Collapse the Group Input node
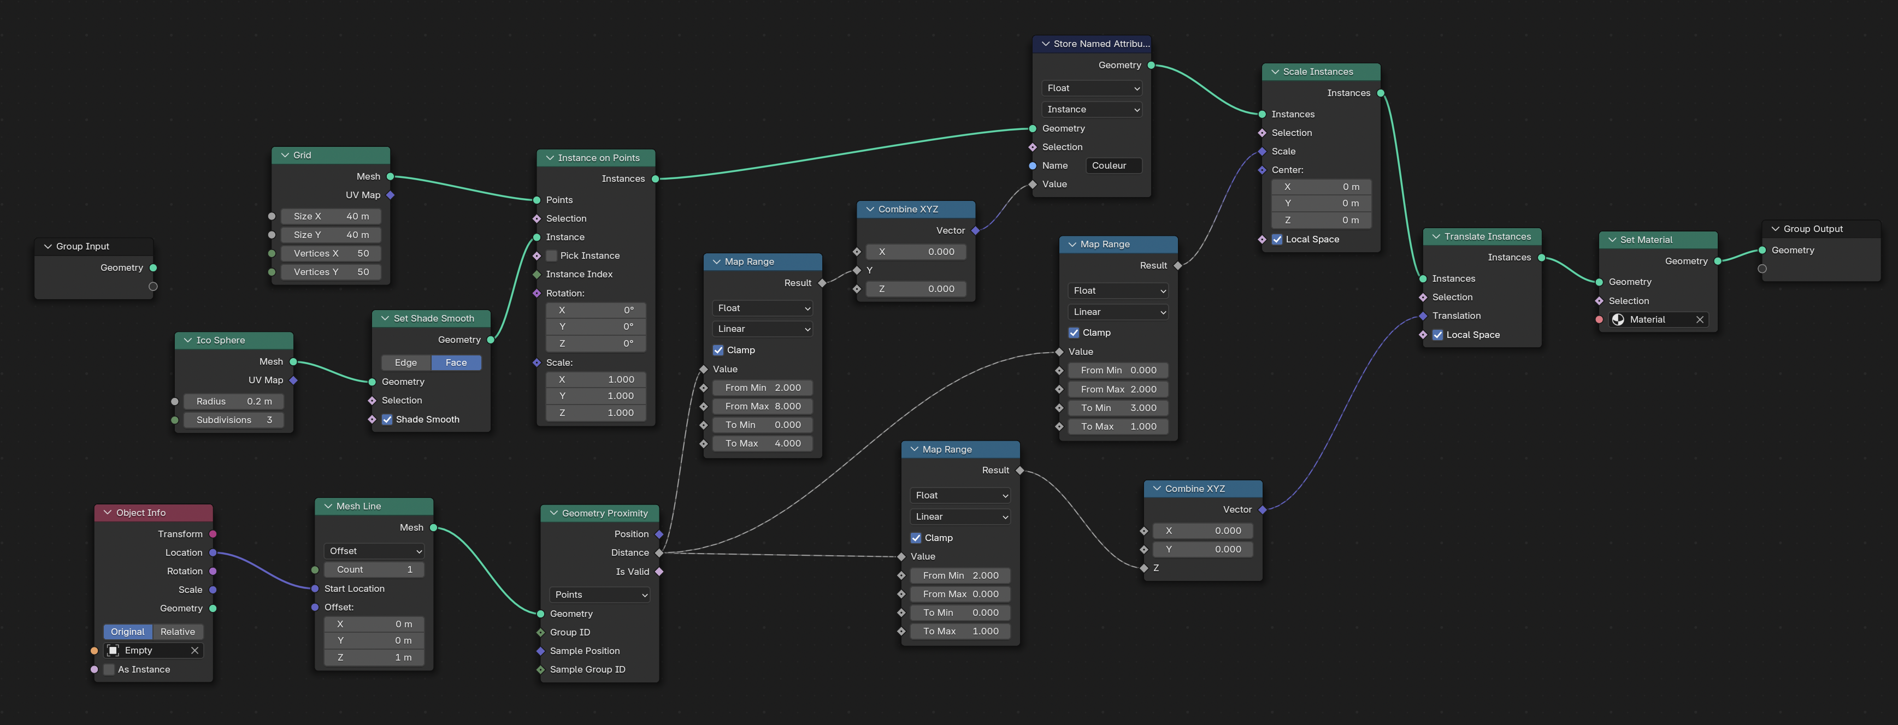This screenshot has width=1898, height=725. point(48,247)
